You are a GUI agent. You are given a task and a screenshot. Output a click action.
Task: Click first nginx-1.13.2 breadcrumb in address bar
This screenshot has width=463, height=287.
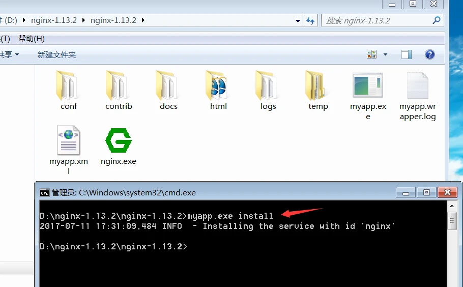pos(54,20)
